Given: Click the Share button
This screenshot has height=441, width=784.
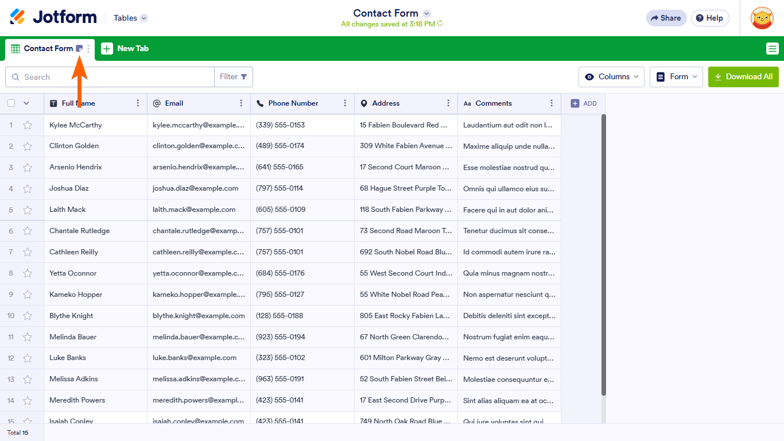Looking at the screenshot, I should 666,18.
